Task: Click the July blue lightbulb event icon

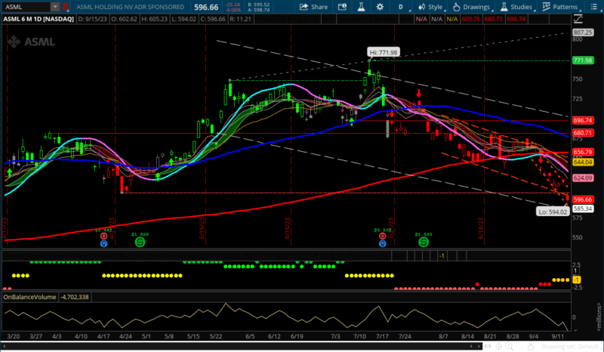Action: pyautogui.click(x=383, y=244)
